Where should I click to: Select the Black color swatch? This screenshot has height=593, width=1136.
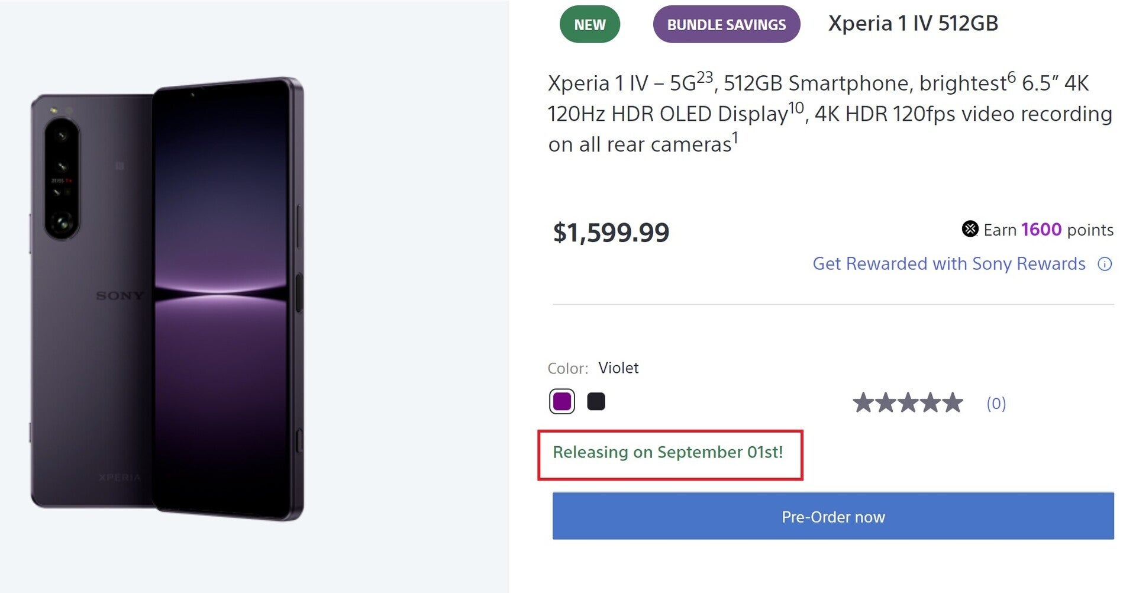[596, 401]
